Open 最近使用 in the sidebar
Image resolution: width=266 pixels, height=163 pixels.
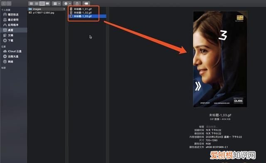tap(13, 20)
